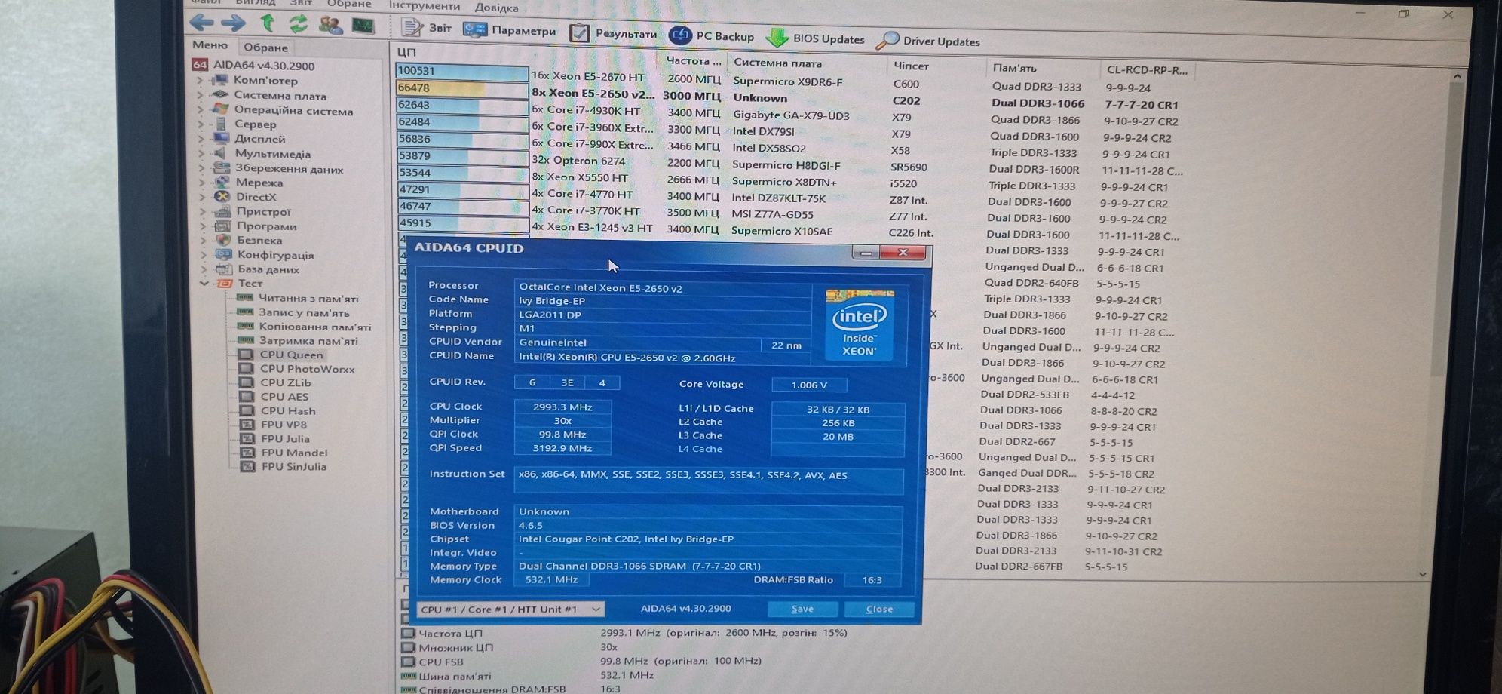Select the Мультимедіа tree node

(273, 154)
